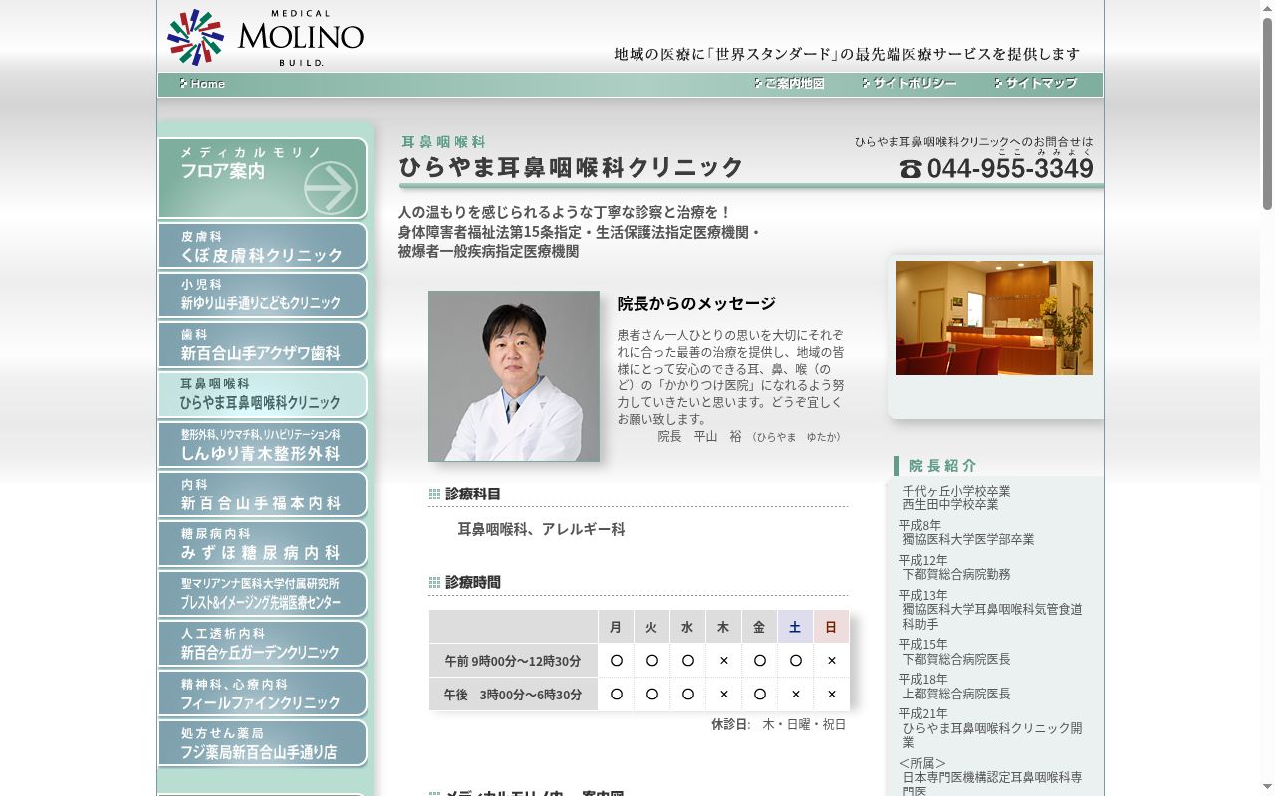Click the 獨協医科大学医学部卒業 career entry
Screen dimensions: 1275x796
click(968, 539)
